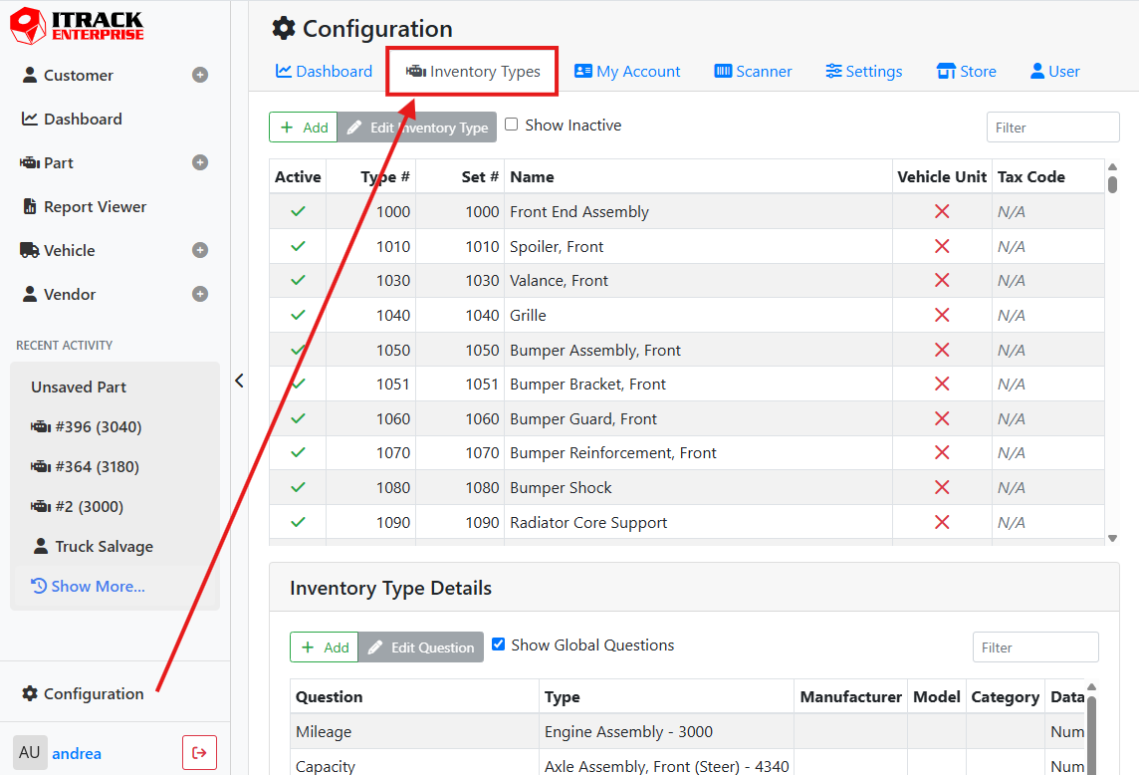Screen dimensions: 1139x775
Task: Toggle Vehicle Unit for Front End Assembly
Action: [x=941, y=211]
